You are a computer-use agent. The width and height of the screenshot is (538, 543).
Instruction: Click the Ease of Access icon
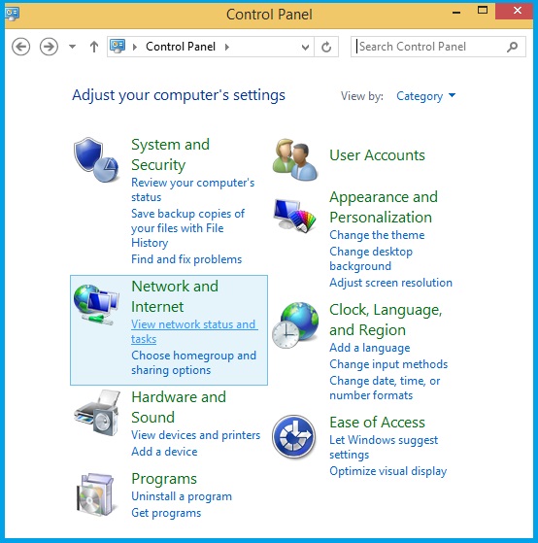point(294,436)
